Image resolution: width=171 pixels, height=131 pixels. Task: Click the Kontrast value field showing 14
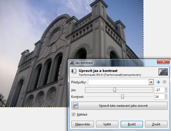(x=159, y=96)
